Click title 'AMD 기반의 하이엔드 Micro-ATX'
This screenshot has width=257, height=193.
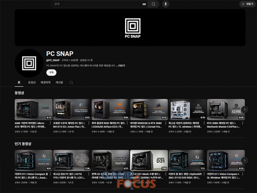[x=30, y=125]
